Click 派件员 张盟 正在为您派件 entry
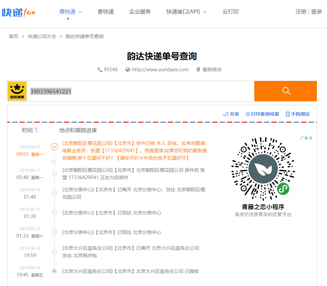This screenshot has width=327, height=286. pyautogui.click(x=134, y=174)
